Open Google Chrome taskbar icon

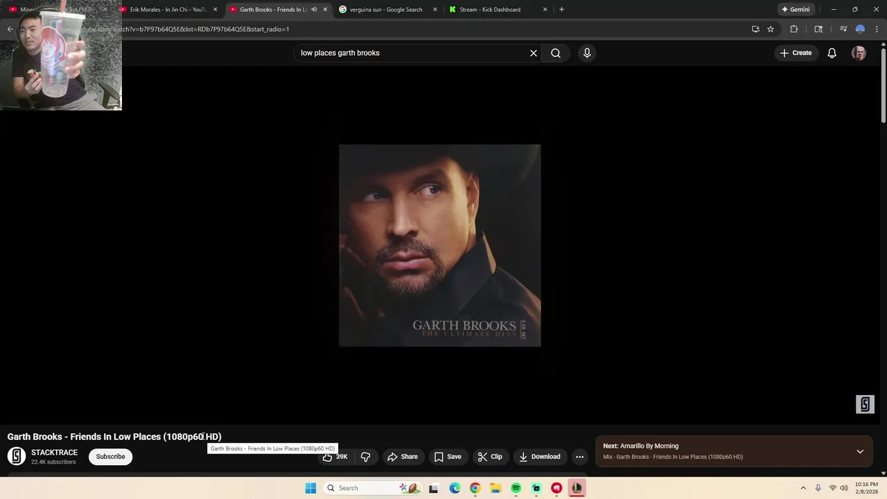point(475,488)
